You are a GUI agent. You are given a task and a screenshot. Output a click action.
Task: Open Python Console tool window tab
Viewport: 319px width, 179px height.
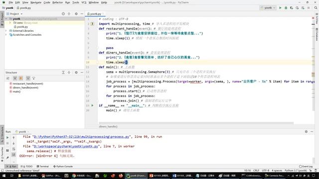coord(63,167)
